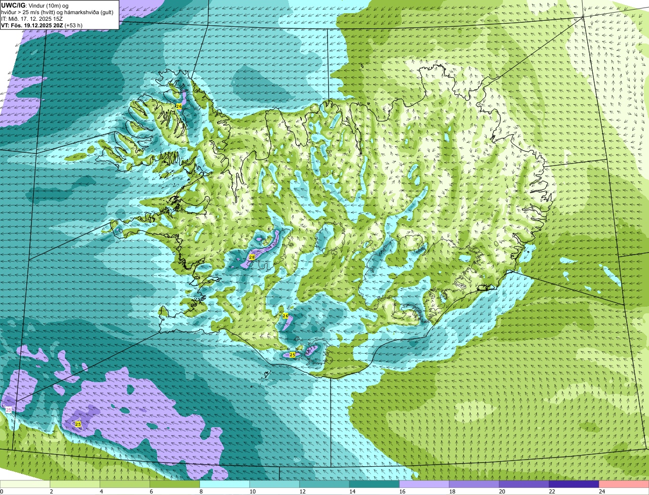Click the "IT: Mið. 17. 12. 2025 15Z" line
The image size is (649, 495).
point(32,19)
